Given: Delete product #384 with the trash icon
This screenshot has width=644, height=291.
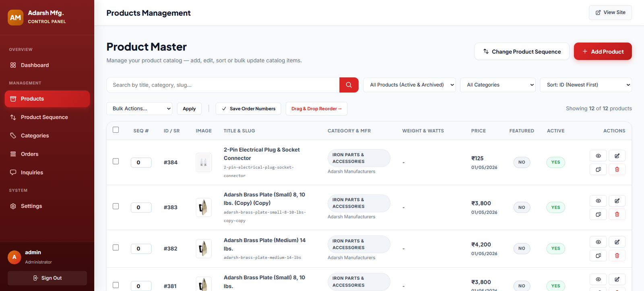Looking at the screenshot, I should click(617, 169).
